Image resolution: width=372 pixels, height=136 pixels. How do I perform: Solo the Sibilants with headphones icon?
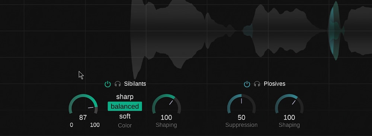coord(118,84)
